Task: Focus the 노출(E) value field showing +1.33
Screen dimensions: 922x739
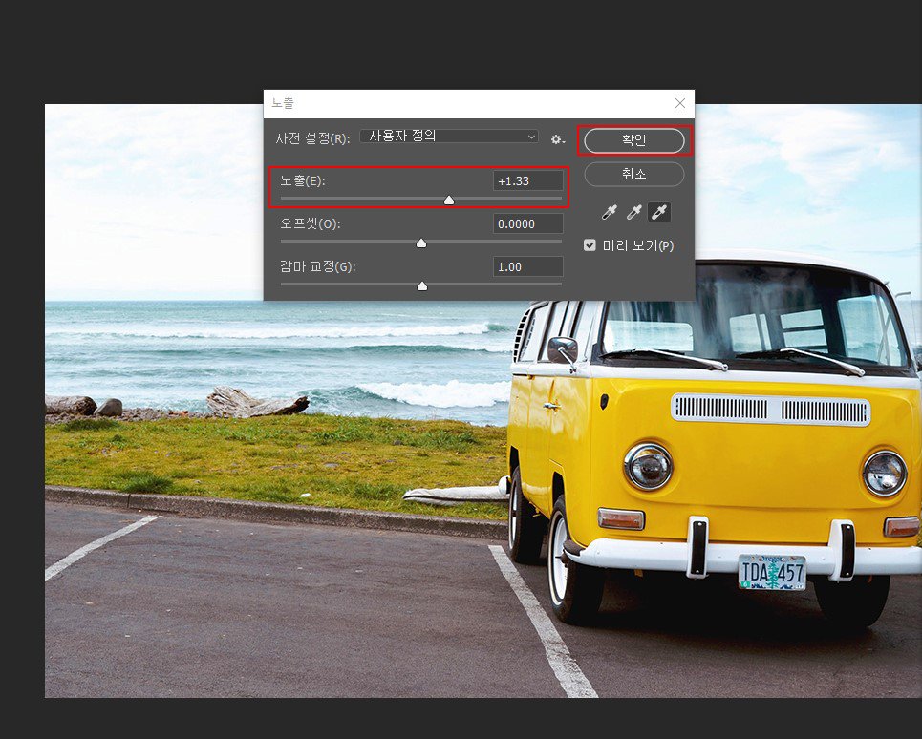Action: tap(527, 181)
